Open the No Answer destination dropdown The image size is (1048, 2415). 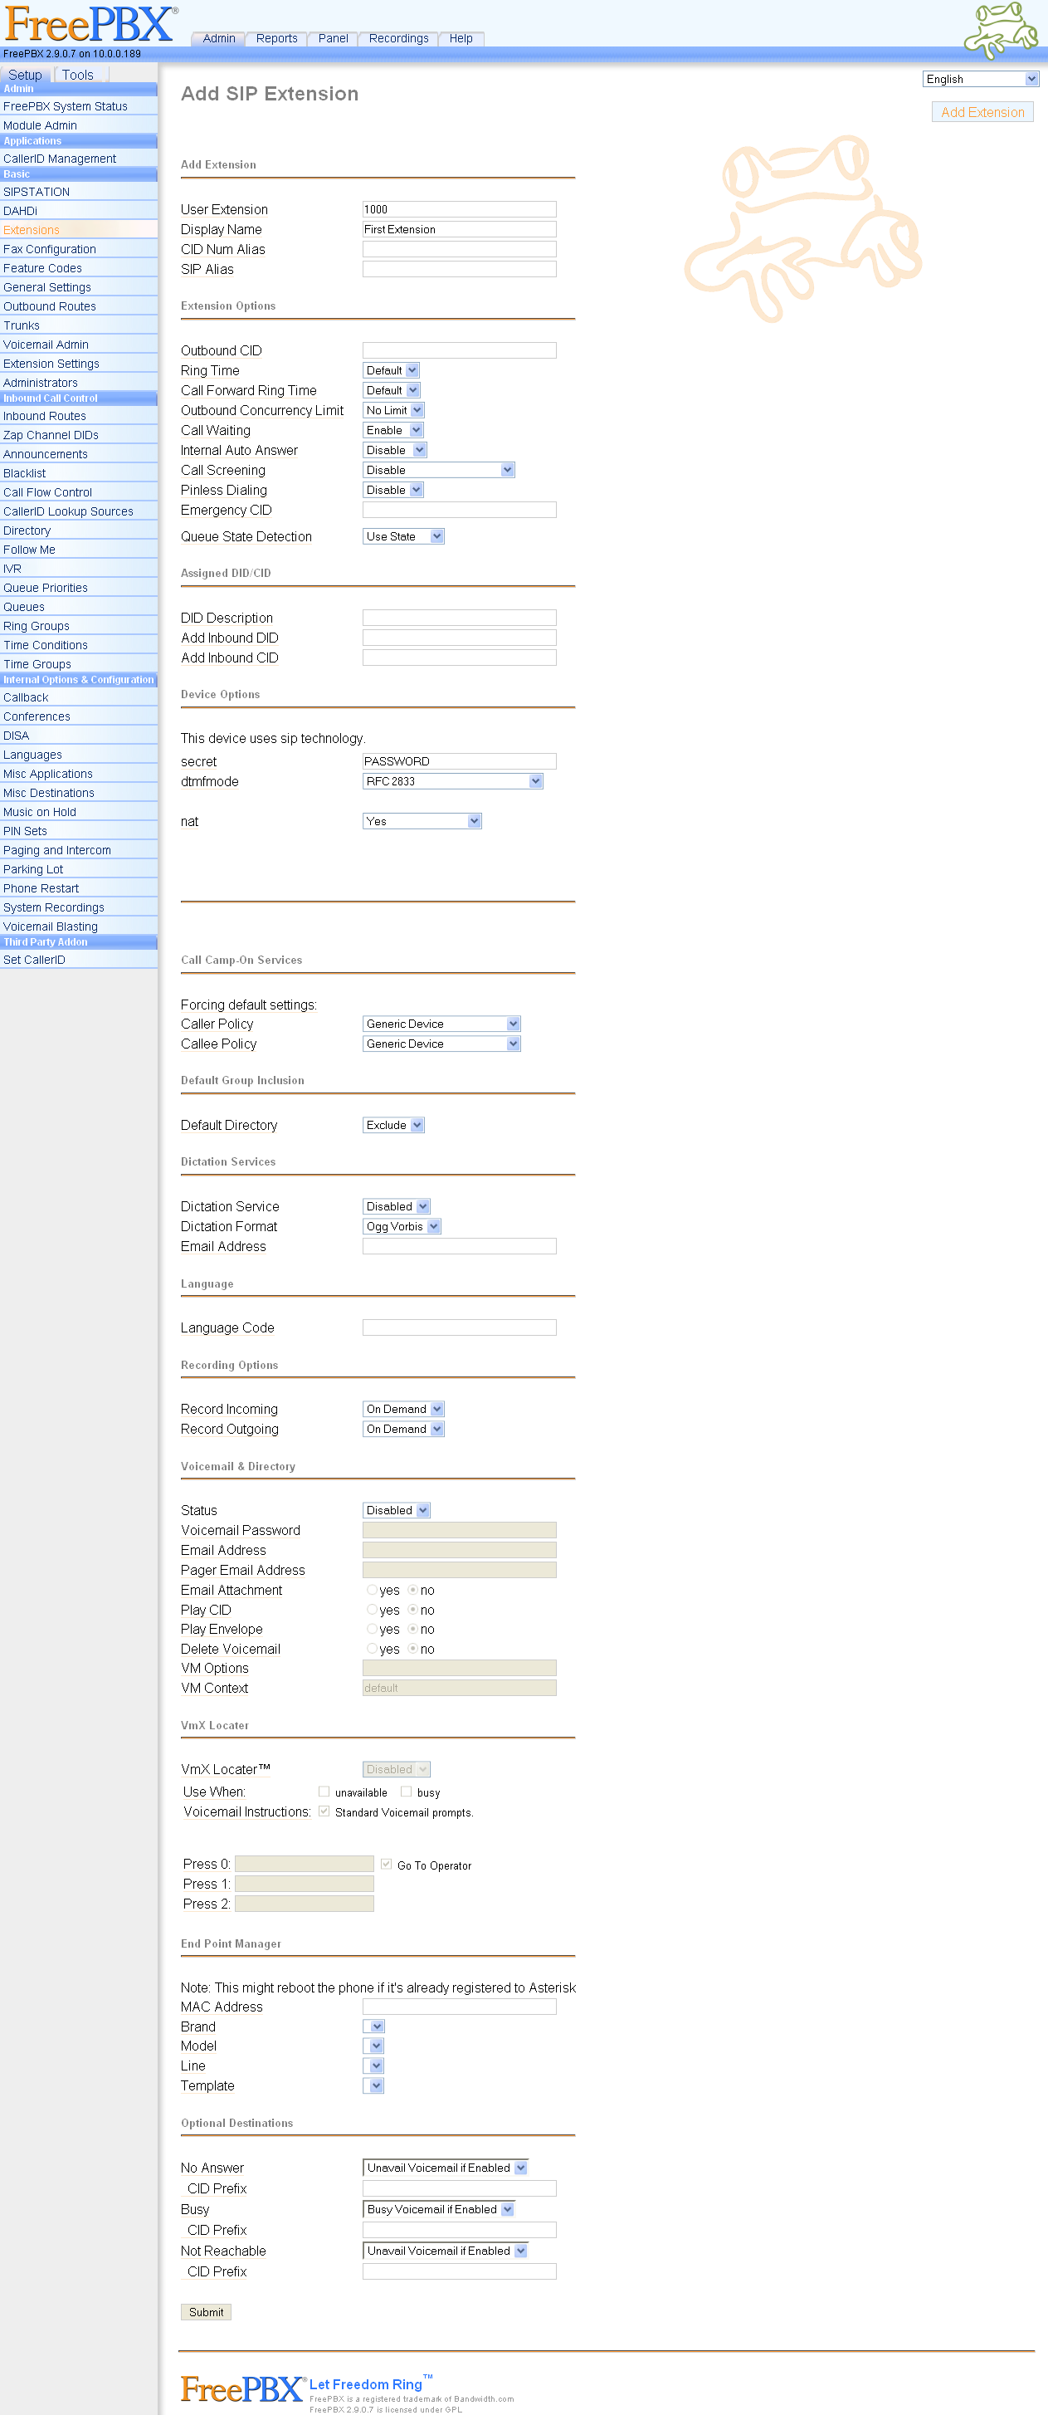coord(446,2168)
